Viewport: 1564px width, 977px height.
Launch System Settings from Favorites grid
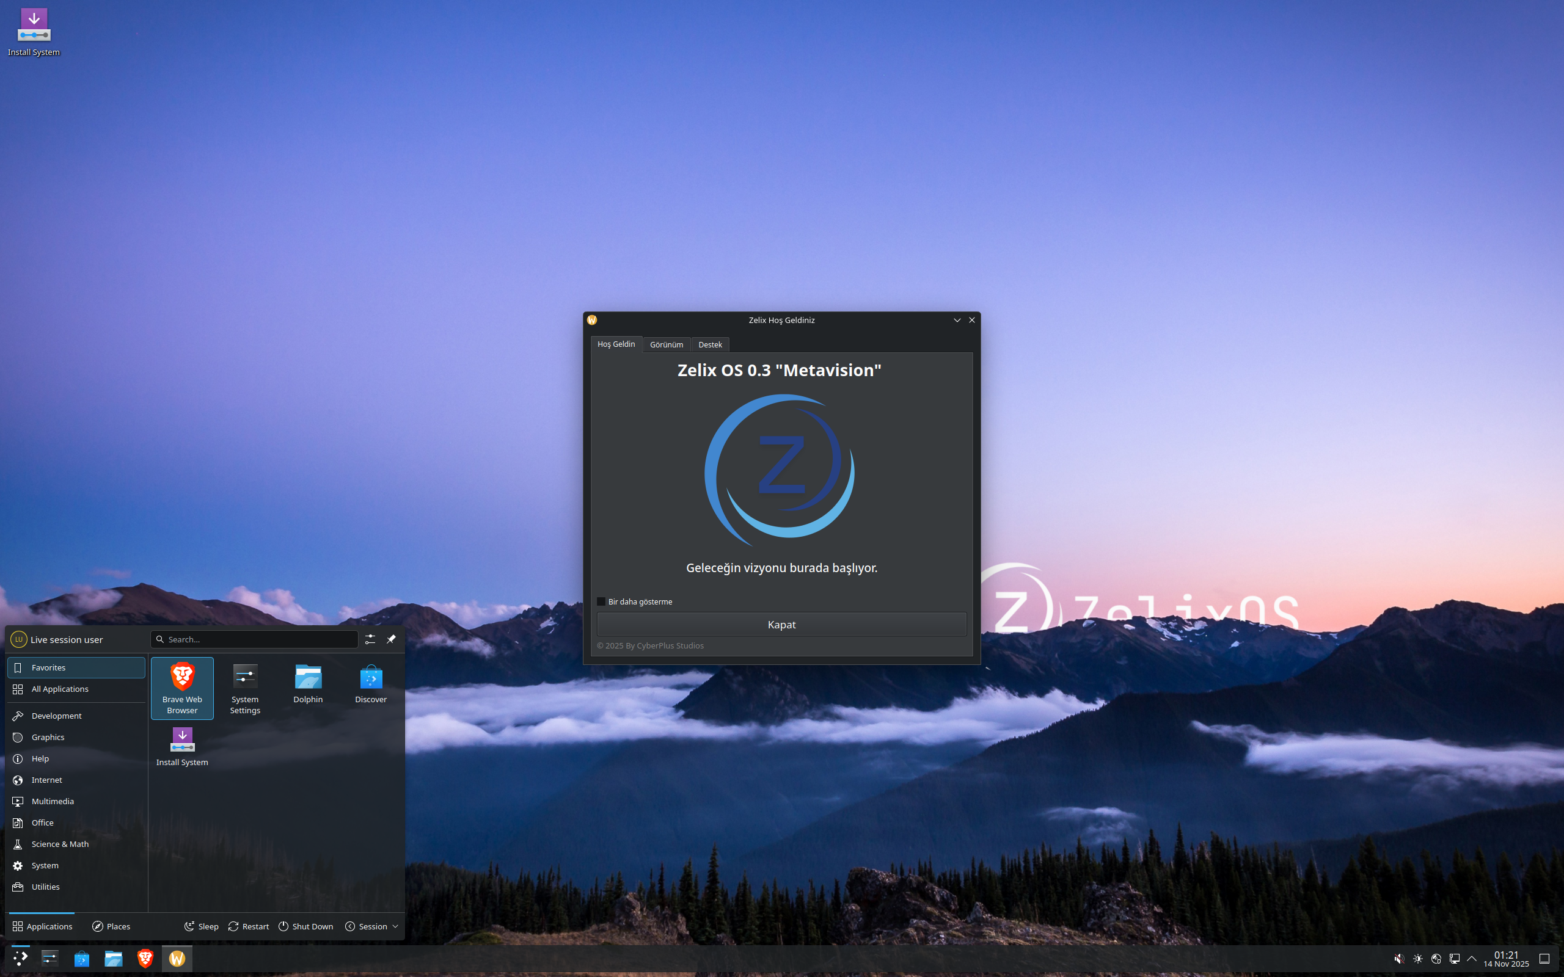pyautogui.click(x=245, y=688)
